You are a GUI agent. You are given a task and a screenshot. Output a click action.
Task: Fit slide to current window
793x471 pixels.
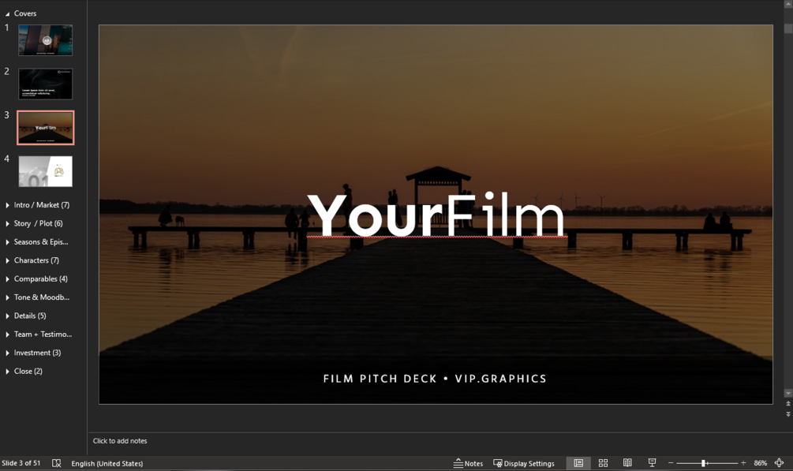tap(780, 463)
